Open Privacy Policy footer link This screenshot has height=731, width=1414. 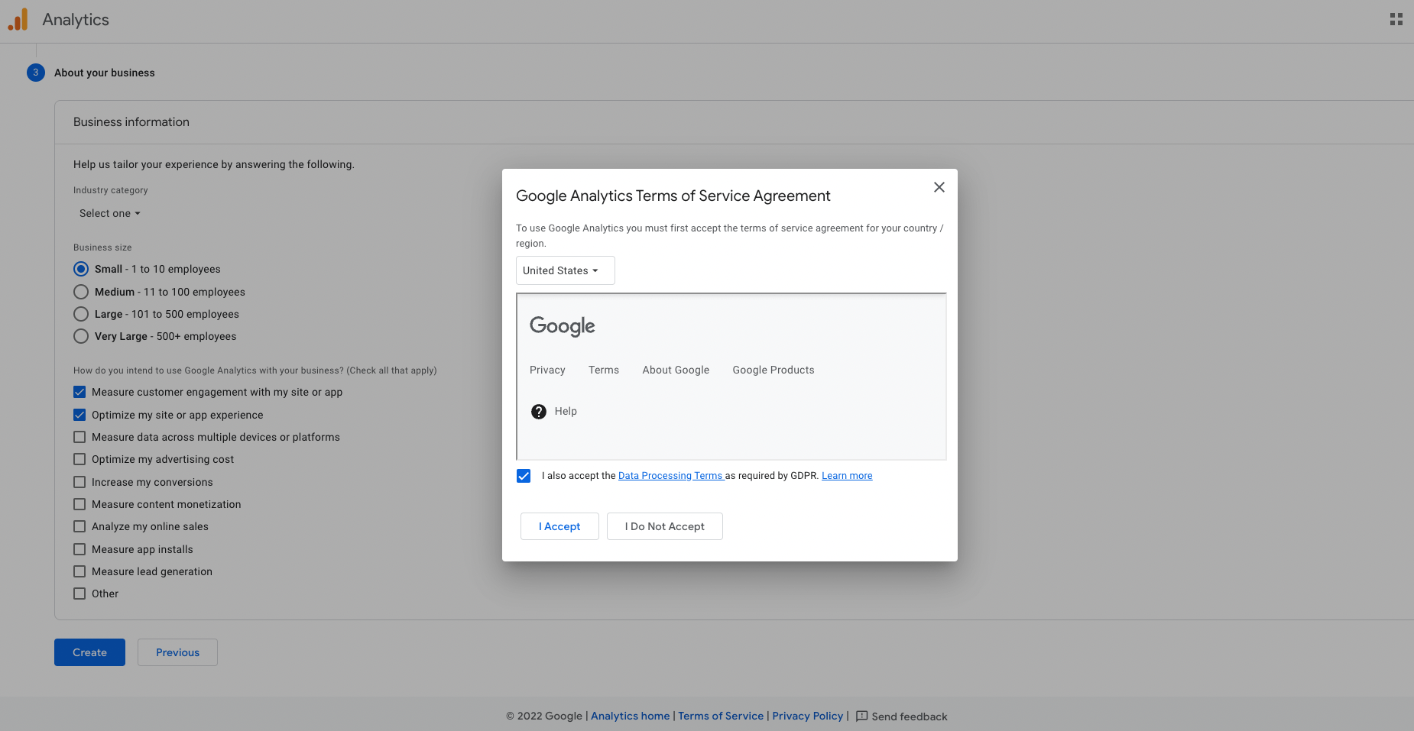(807, 716)
